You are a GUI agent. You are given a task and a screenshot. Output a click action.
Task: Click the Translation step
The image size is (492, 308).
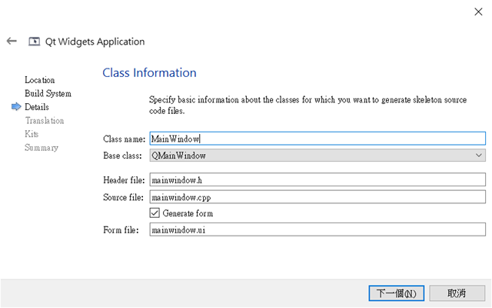[x=45, y=121]
